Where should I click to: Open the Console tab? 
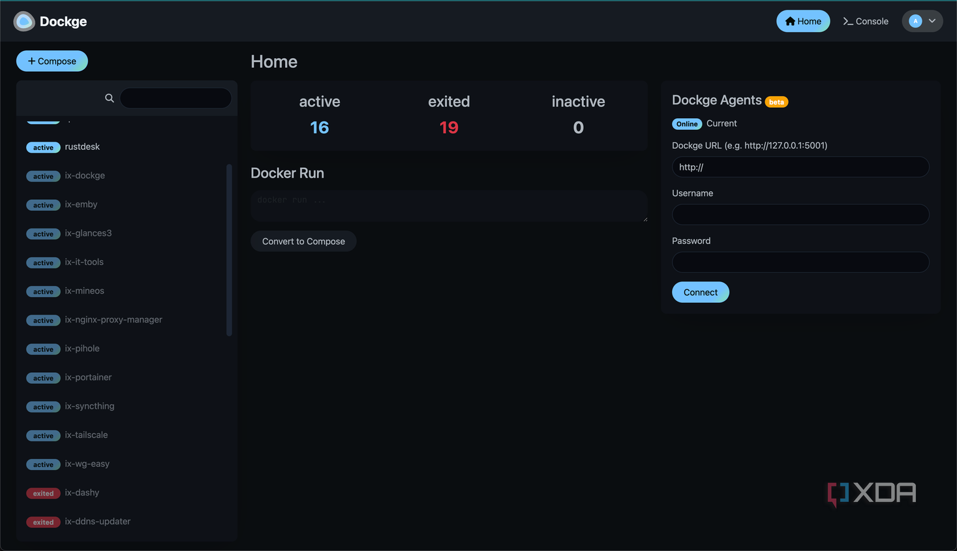click(866, 21)
